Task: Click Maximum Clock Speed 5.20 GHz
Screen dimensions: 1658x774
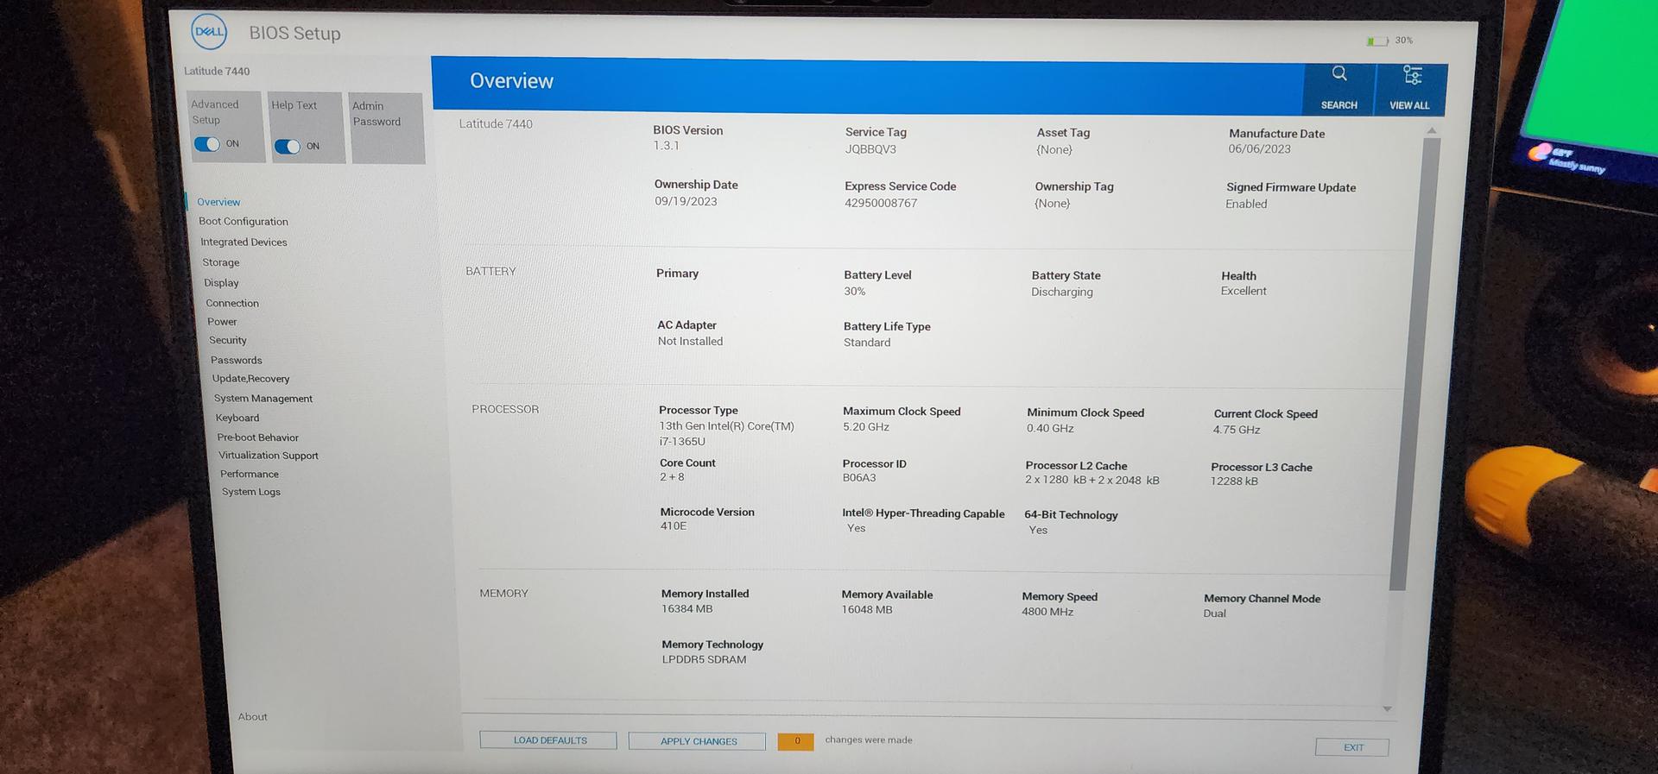Action: pyautogui.click(x=866, y=427)
